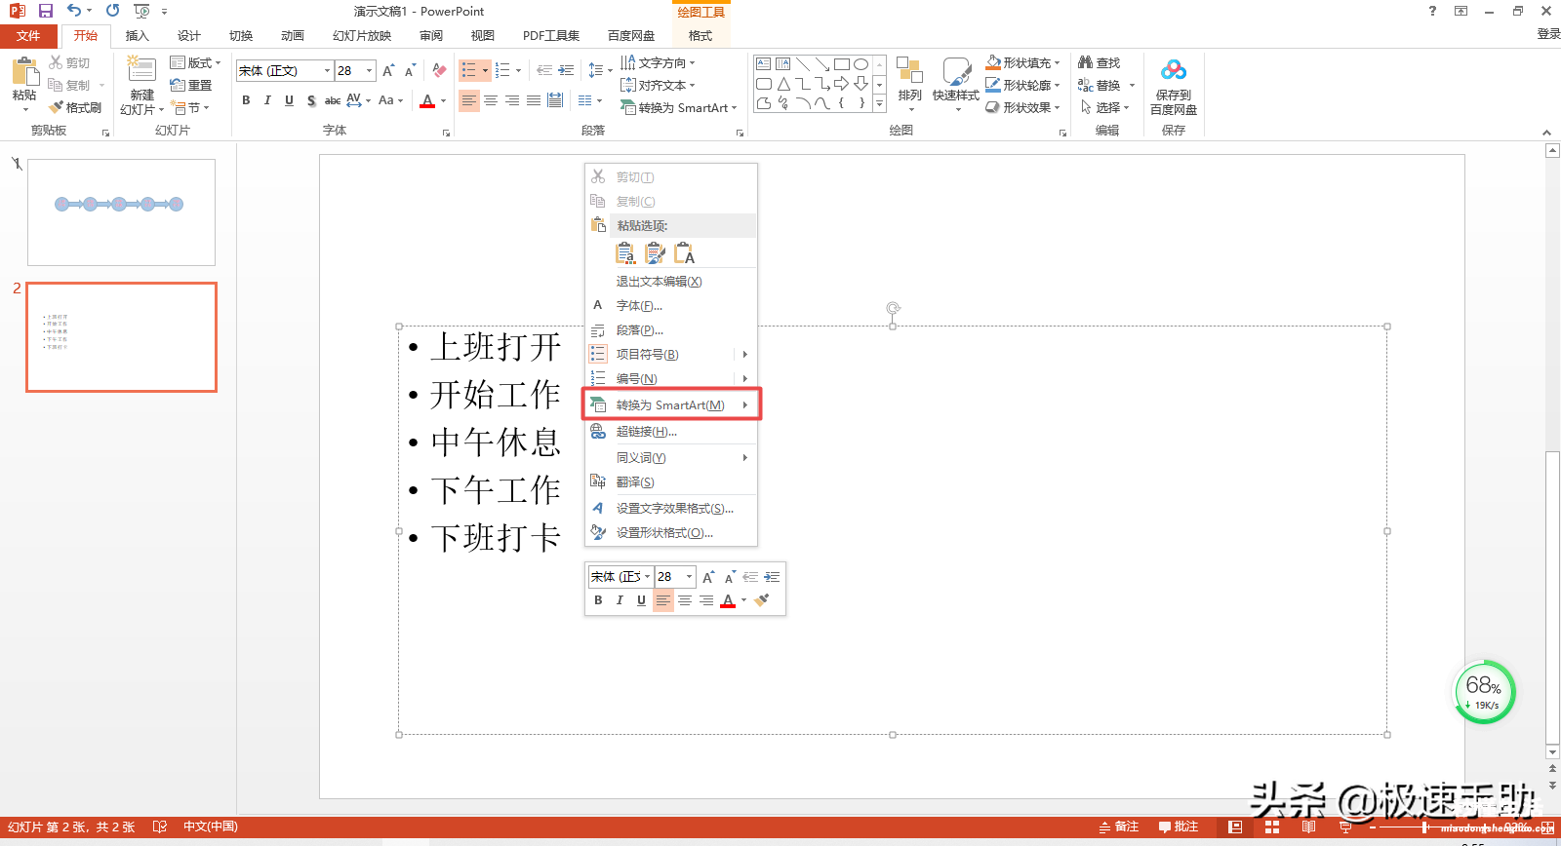Toggle Strikethrough in the ribbon
The height and width of the screenshot is (846, 1561).
pyautogui.click(x=333, y=100)
